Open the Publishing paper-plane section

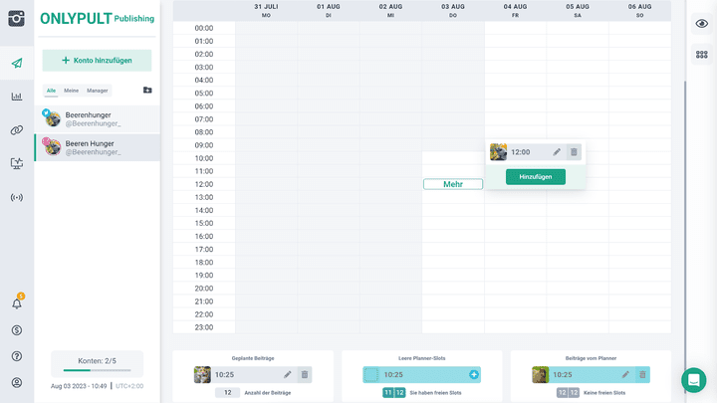(x=17, y=63)
